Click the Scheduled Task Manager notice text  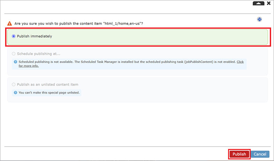tap(125, 62)
